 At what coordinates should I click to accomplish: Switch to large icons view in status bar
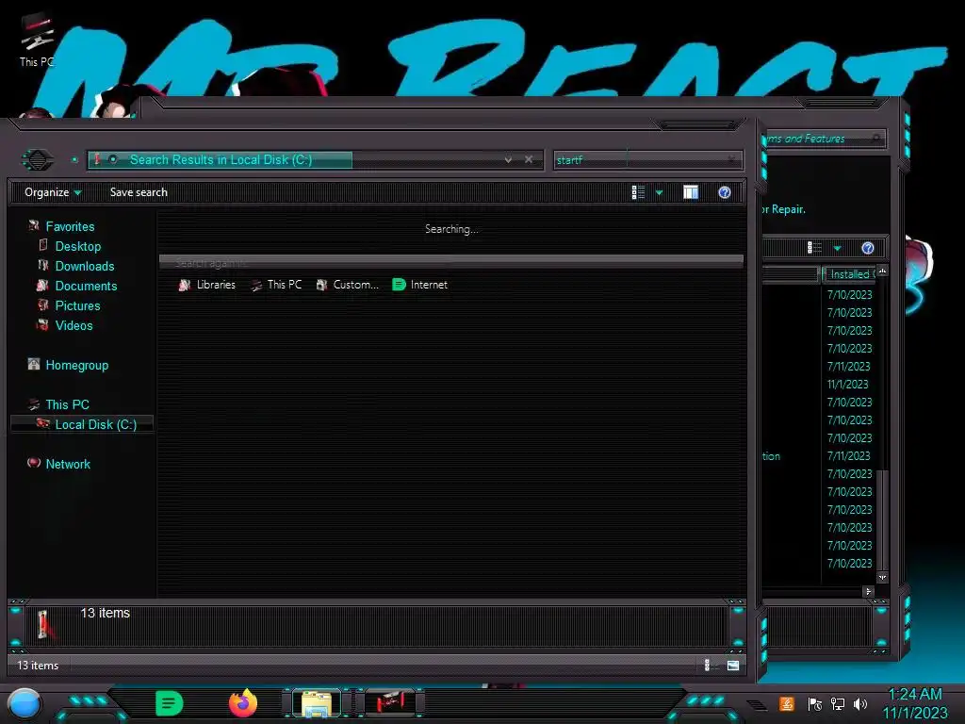click(x=733, y=665)
